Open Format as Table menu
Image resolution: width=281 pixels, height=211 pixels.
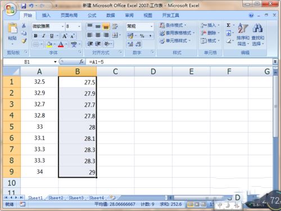(177, 33)
